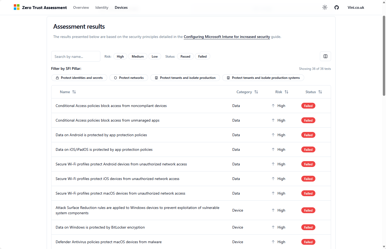
Task: Click the split-column layout icon near the filters
Action: pos(325,56)
